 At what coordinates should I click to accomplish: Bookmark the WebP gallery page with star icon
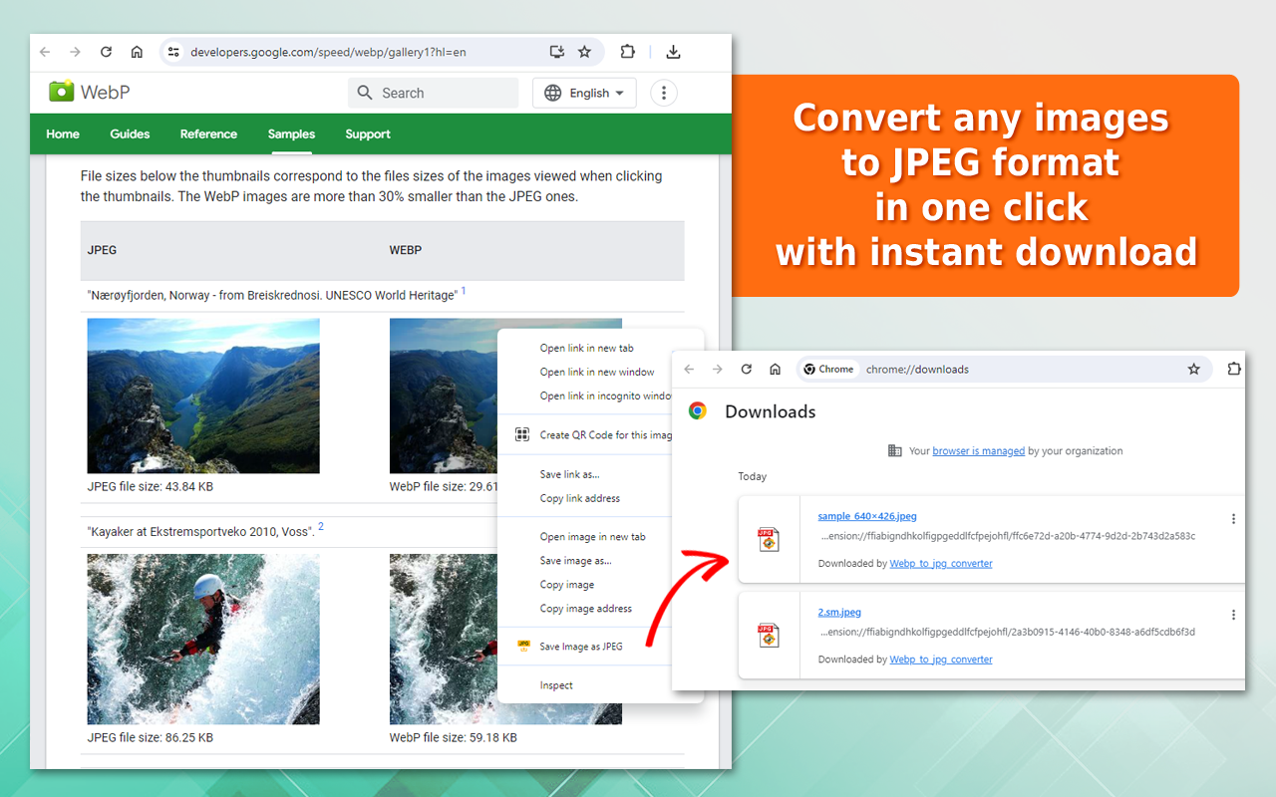coord(584,52)
